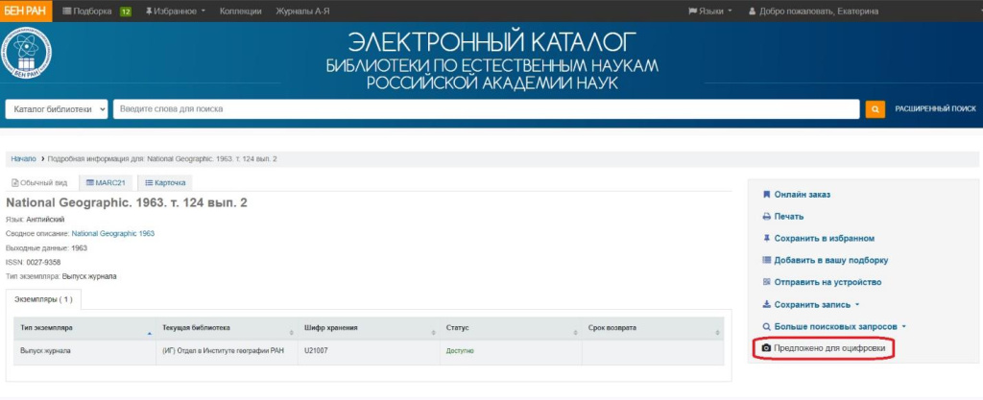Expand Сохранить запись dropdown
This screenshot has height=400, width=983.
[x=816, y=305]
